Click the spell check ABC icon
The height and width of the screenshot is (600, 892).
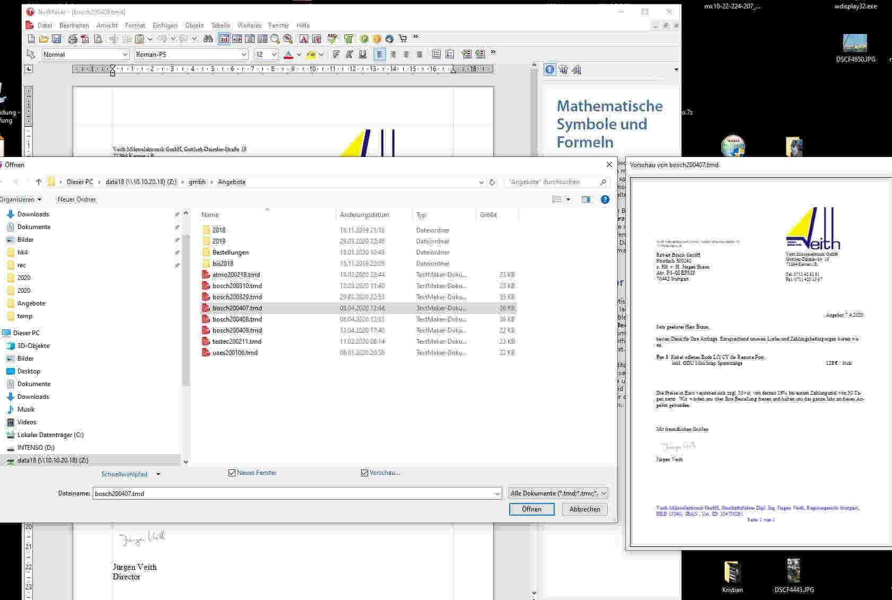click(x=333, y=39)
